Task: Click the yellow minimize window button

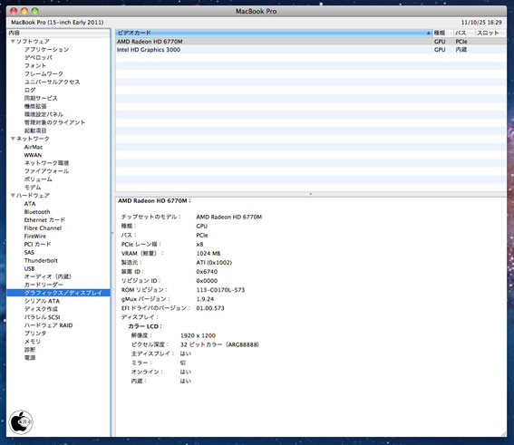Action: [24, 11]
